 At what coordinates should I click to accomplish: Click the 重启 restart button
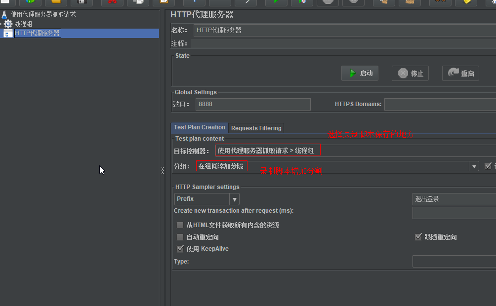(460, 73)
